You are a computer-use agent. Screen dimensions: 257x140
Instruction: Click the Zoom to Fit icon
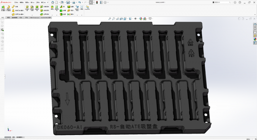[x=110, y=19]
